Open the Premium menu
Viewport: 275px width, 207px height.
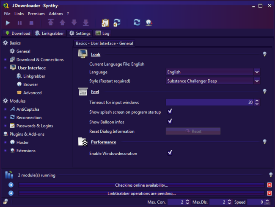click(36, 14)
